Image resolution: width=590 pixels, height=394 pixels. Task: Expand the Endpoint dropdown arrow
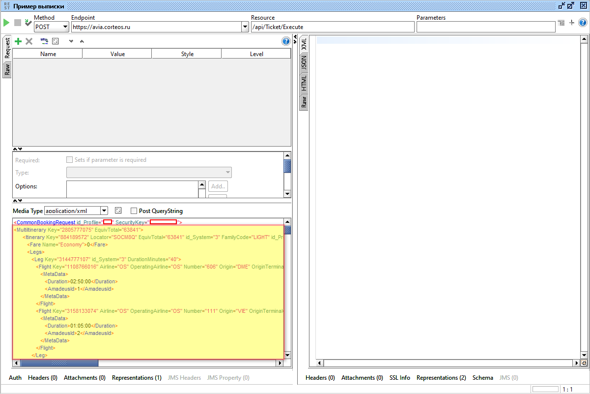tap(245, 27)
